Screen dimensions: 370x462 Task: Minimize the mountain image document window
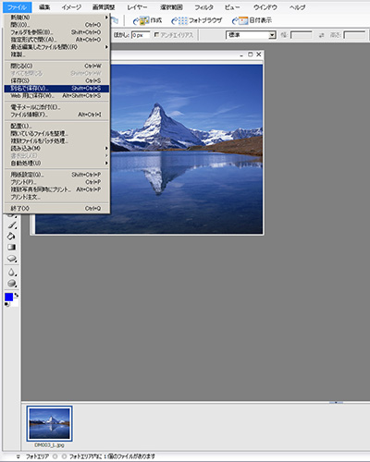click(x=241, y=55)
